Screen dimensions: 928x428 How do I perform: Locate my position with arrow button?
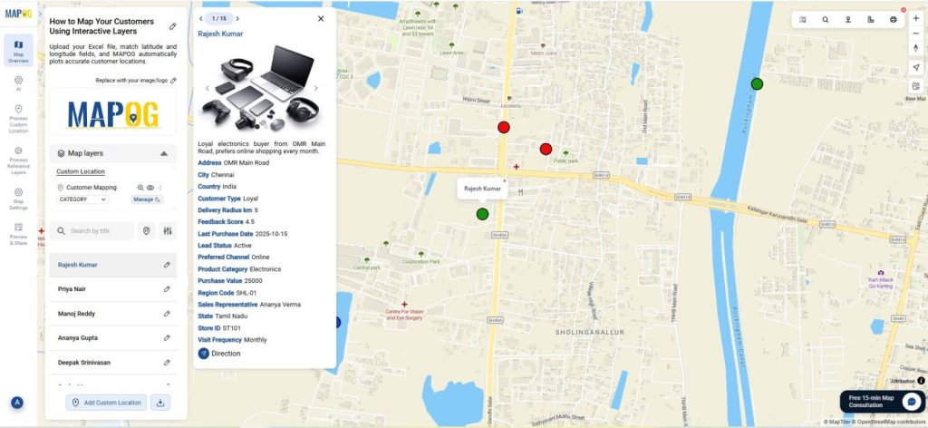click(916, 67)
